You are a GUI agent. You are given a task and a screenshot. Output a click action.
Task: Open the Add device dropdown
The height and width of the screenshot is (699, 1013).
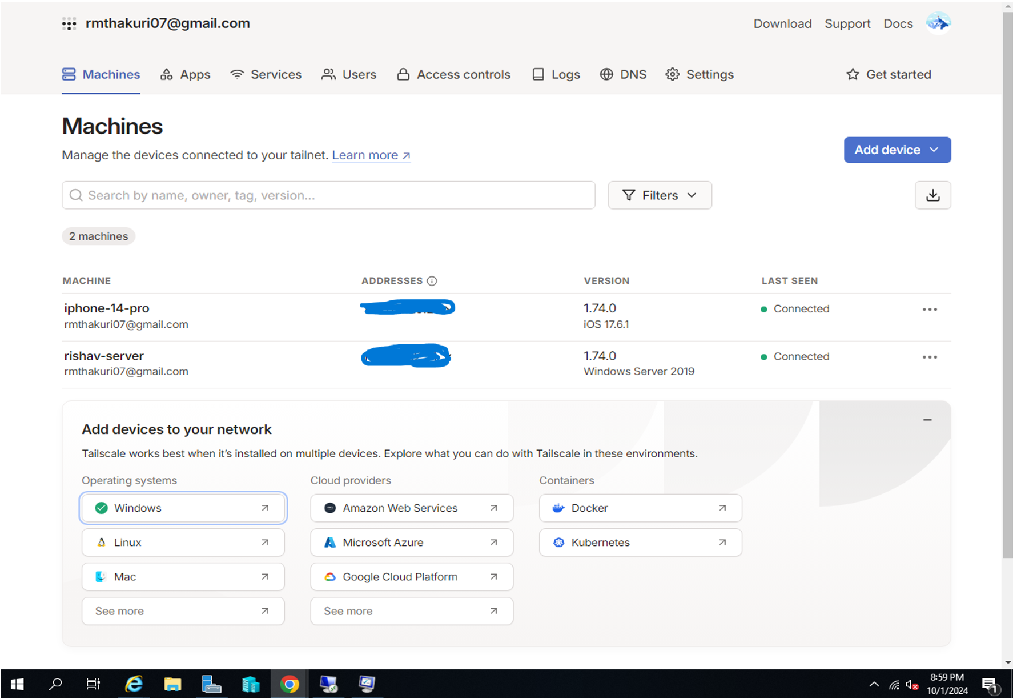coord(897,150)
